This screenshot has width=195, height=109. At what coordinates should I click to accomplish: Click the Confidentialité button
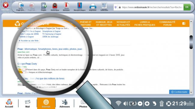click(179, 92)
